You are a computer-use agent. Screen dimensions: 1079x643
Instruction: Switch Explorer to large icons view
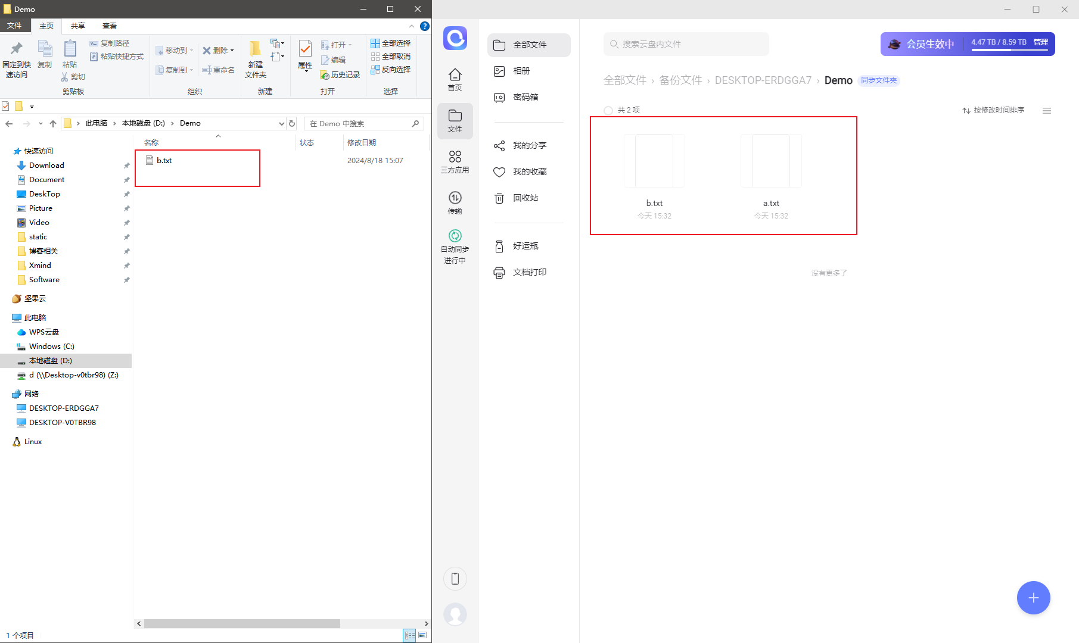pos(422,635)
